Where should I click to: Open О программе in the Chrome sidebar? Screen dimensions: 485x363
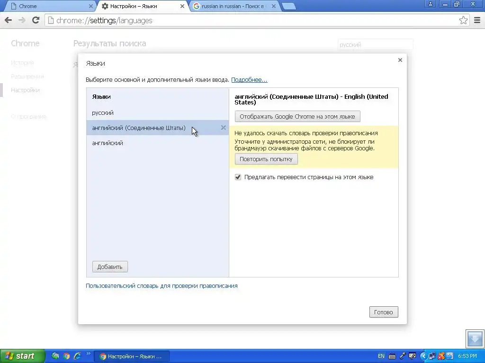[28, 117]
